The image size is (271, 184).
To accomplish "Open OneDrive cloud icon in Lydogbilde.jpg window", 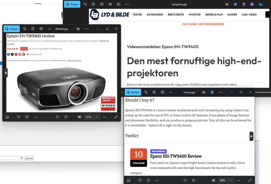I will tap(261, 4).
